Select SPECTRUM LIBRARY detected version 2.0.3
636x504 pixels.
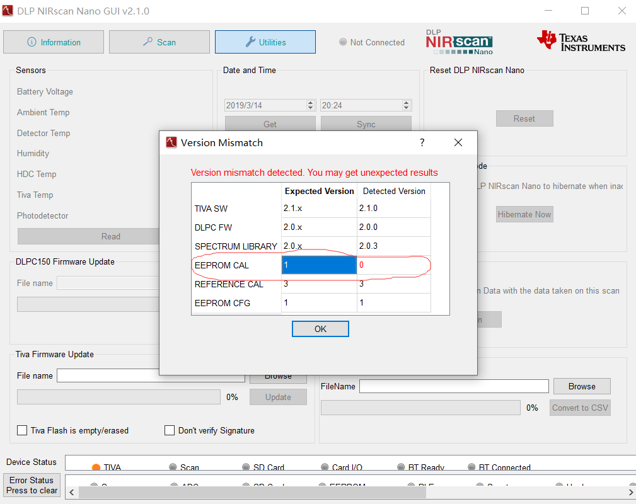[x=393, y=246]
